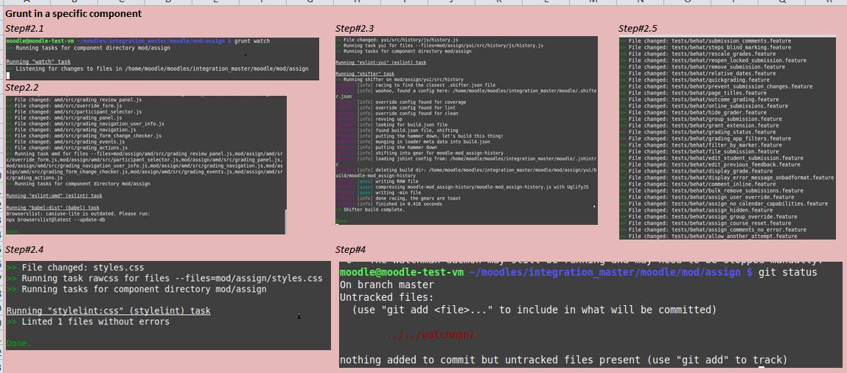Click "munging in loader meta data into build.json"
Image resolution: width=847 pixels, height=373 pixels.
(432, 142)
